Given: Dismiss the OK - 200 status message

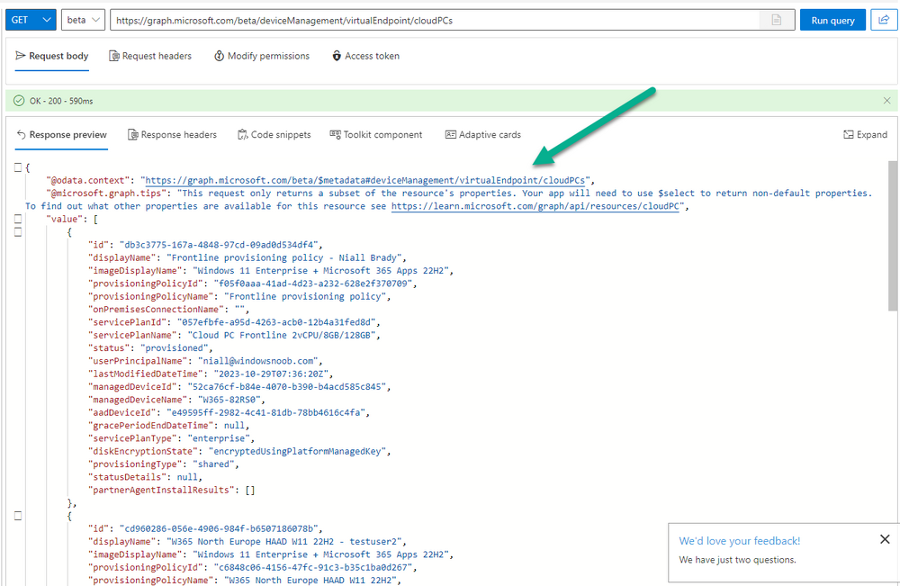Looking at the screenshot, I should click(x=886, y=101).
